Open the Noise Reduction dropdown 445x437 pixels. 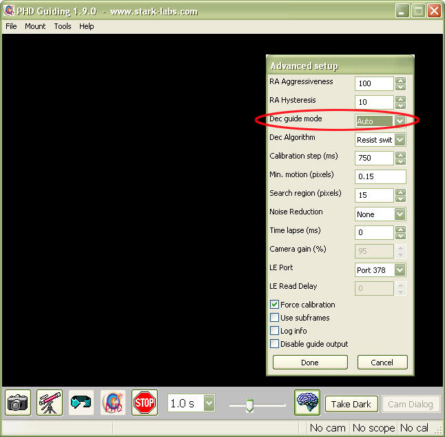coord(400,214)
